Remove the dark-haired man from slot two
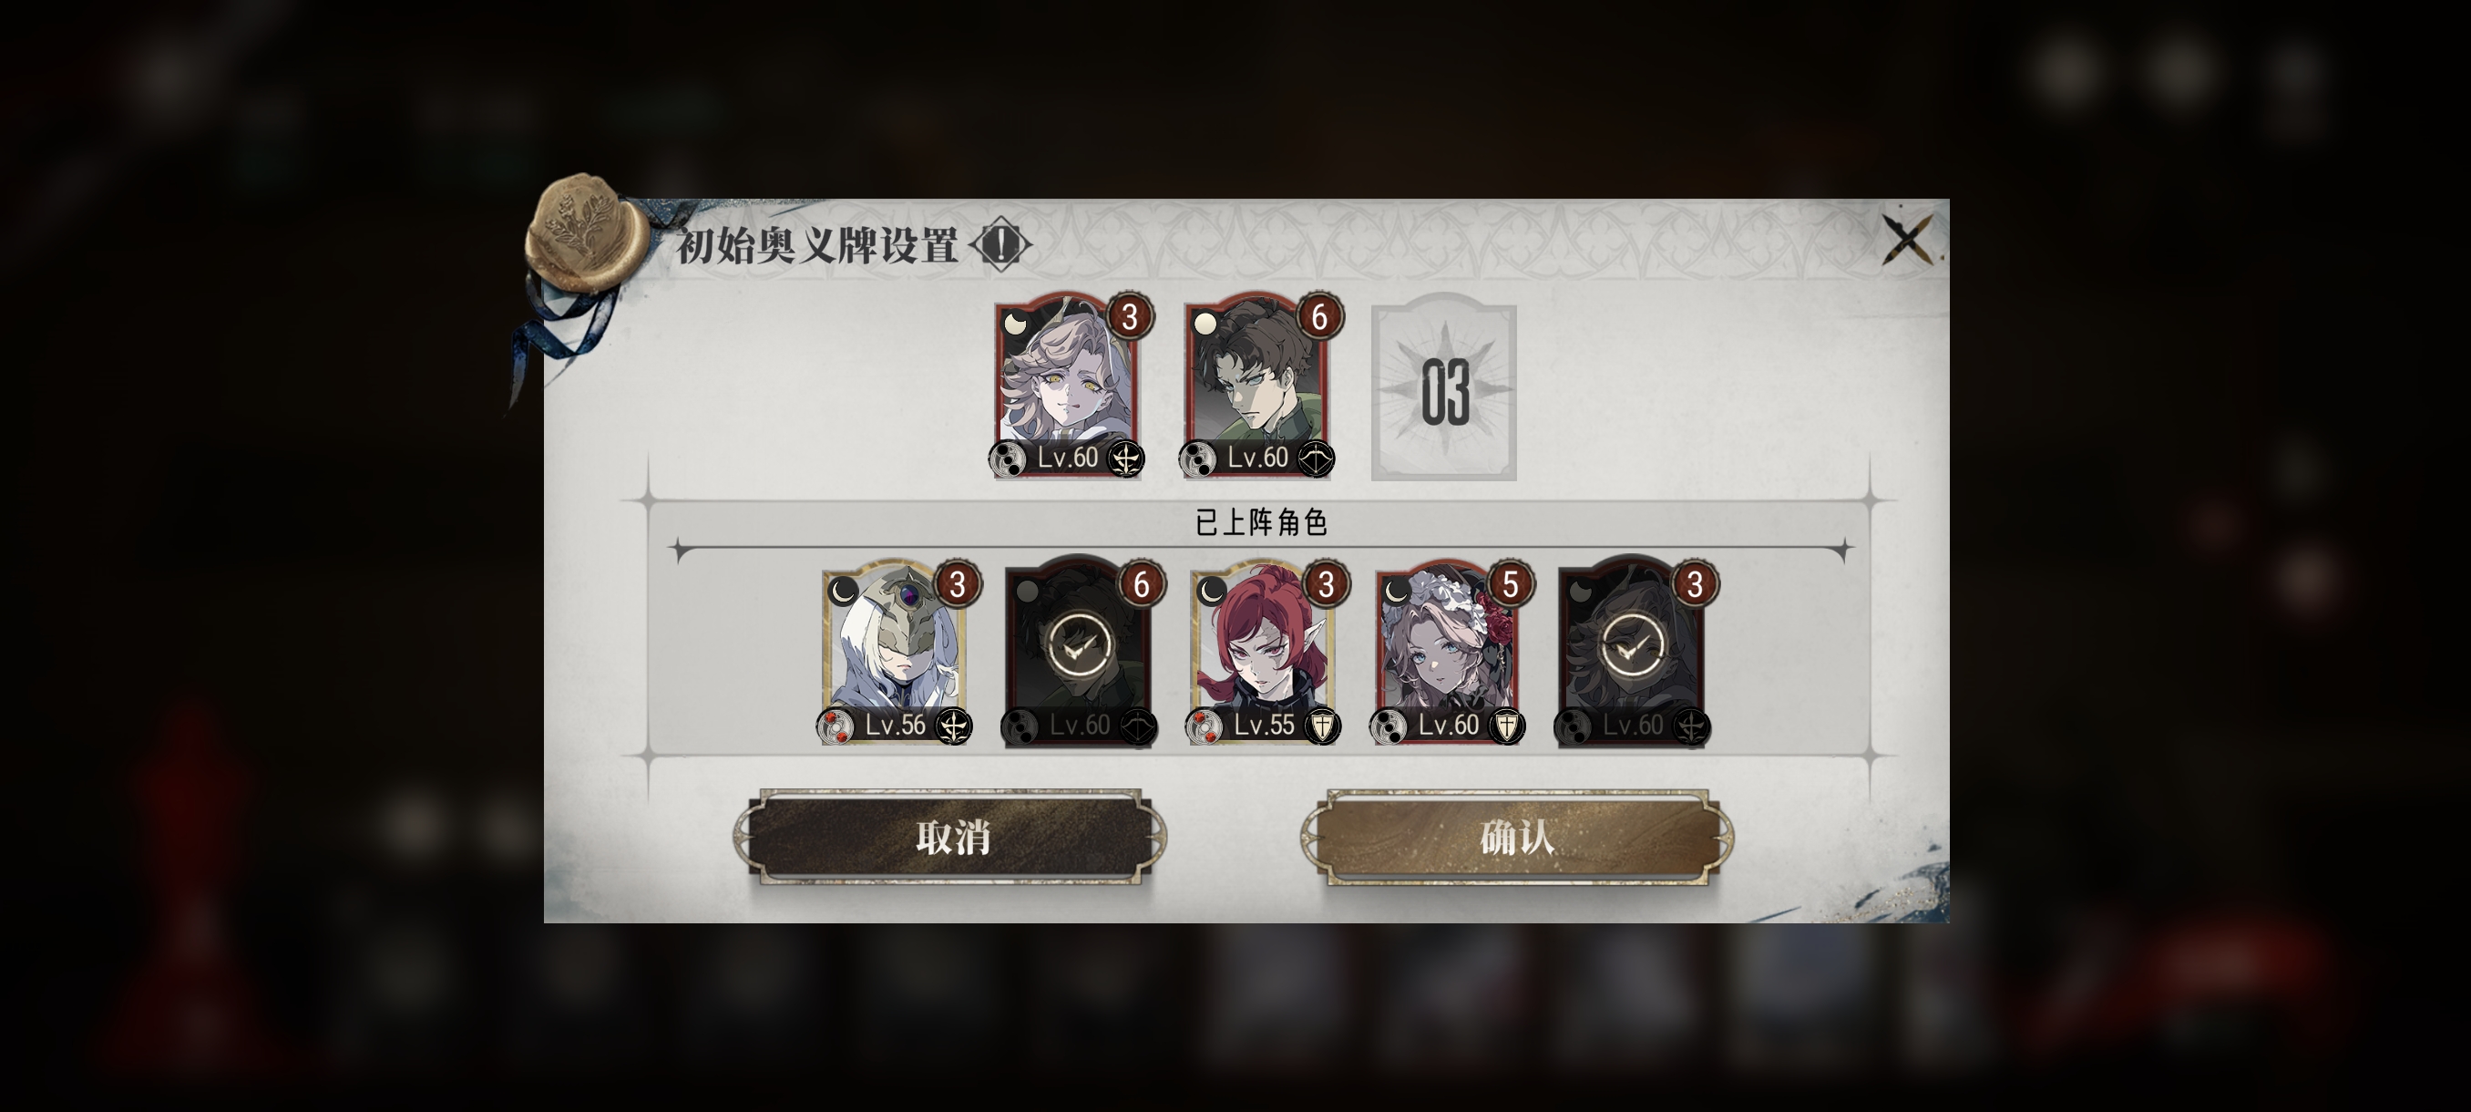The height and width of the screenshot is (1112, 2471). 1256,386
